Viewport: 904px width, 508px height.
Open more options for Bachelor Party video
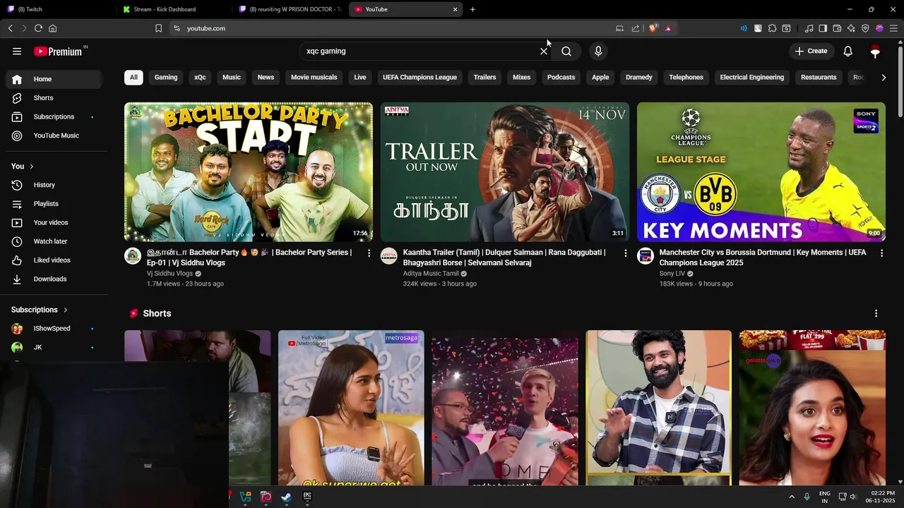[x=369, y=253]
